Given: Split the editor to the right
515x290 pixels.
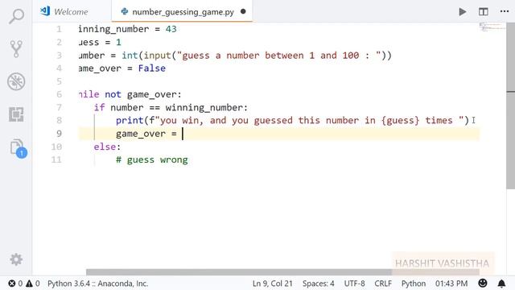Looking at the screenshot, I should pyautogui.click(x=483, y=12).
